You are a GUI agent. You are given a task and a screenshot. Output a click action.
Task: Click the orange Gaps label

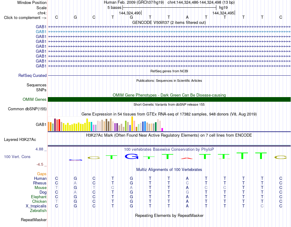click(x=42, y=174)
